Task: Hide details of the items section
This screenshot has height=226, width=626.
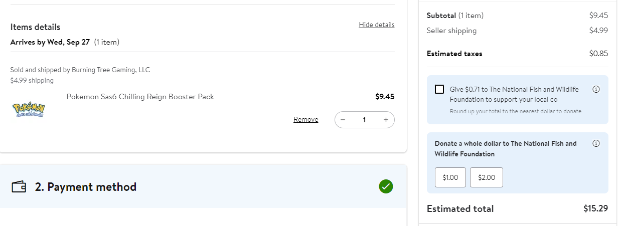Action: (x=376, y=25)
